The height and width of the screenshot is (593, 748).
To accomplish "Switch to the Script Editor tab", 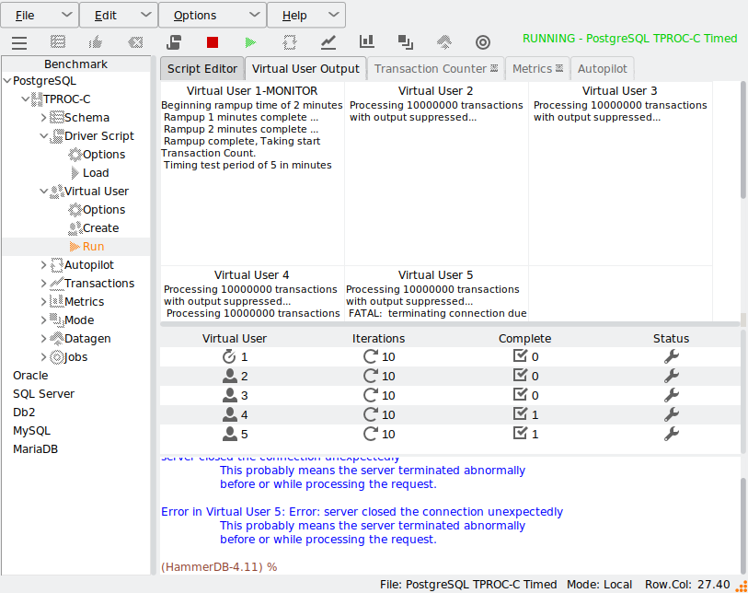I will (202, 69).
